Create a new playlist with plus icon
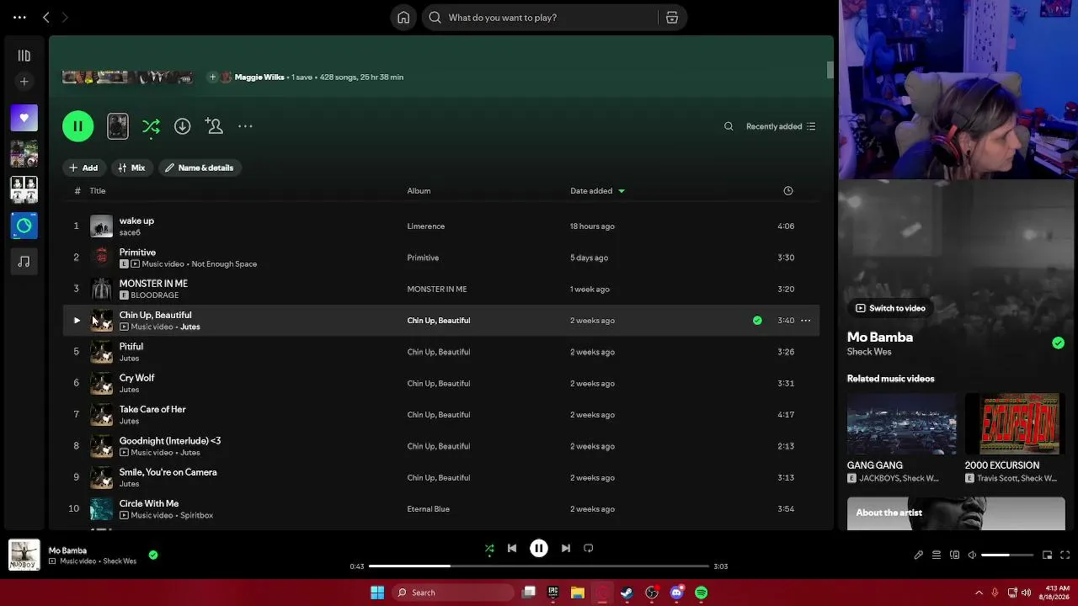 (24, 82)
